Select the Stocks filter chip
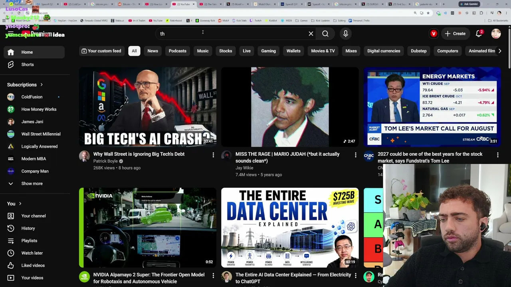 (x=226, y=51)
